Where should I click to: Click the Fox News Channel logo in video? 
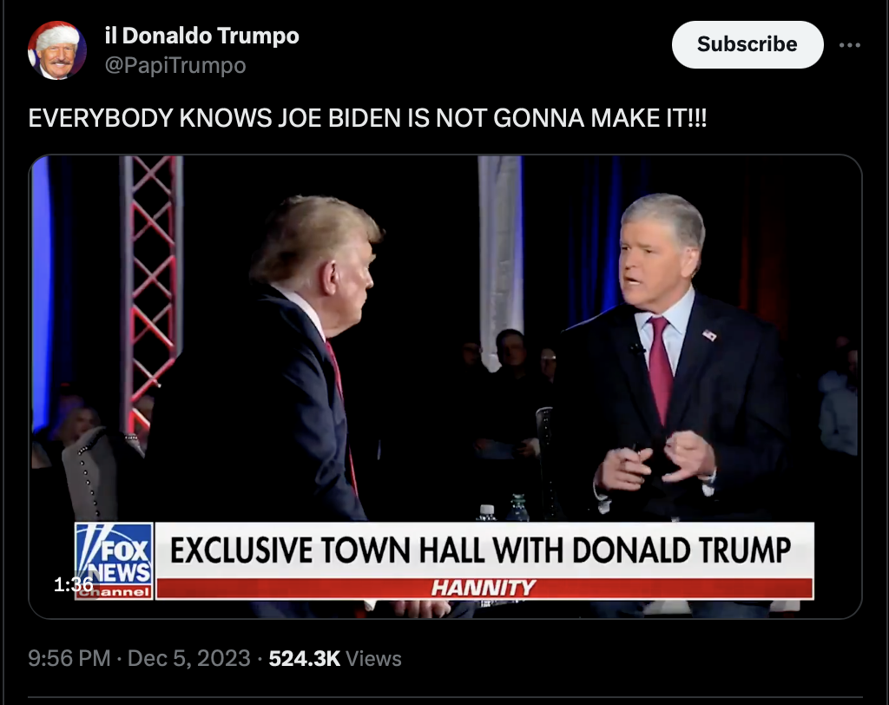pyautogui.click(x=114, y=561)
